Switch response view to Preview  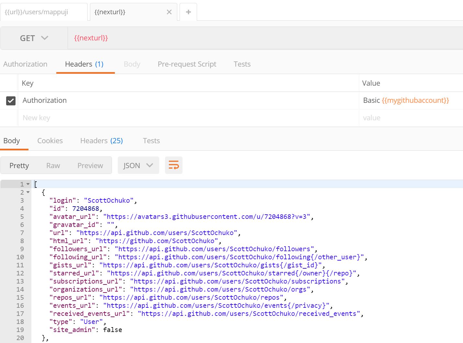(x=90, y=166)
